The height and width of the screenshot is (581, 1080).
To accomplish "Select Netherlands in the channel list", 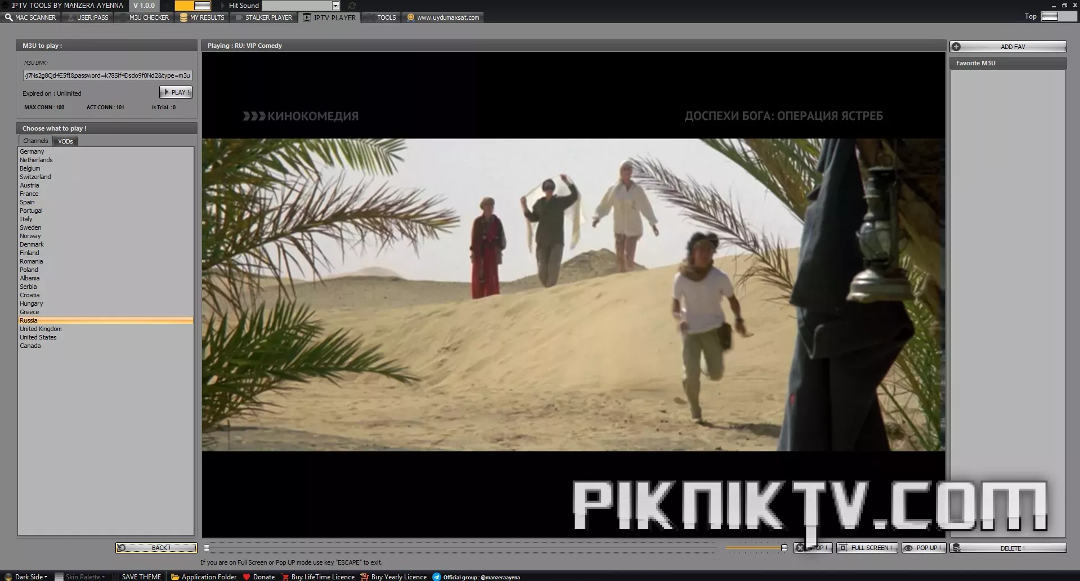I will click(106, 160).
